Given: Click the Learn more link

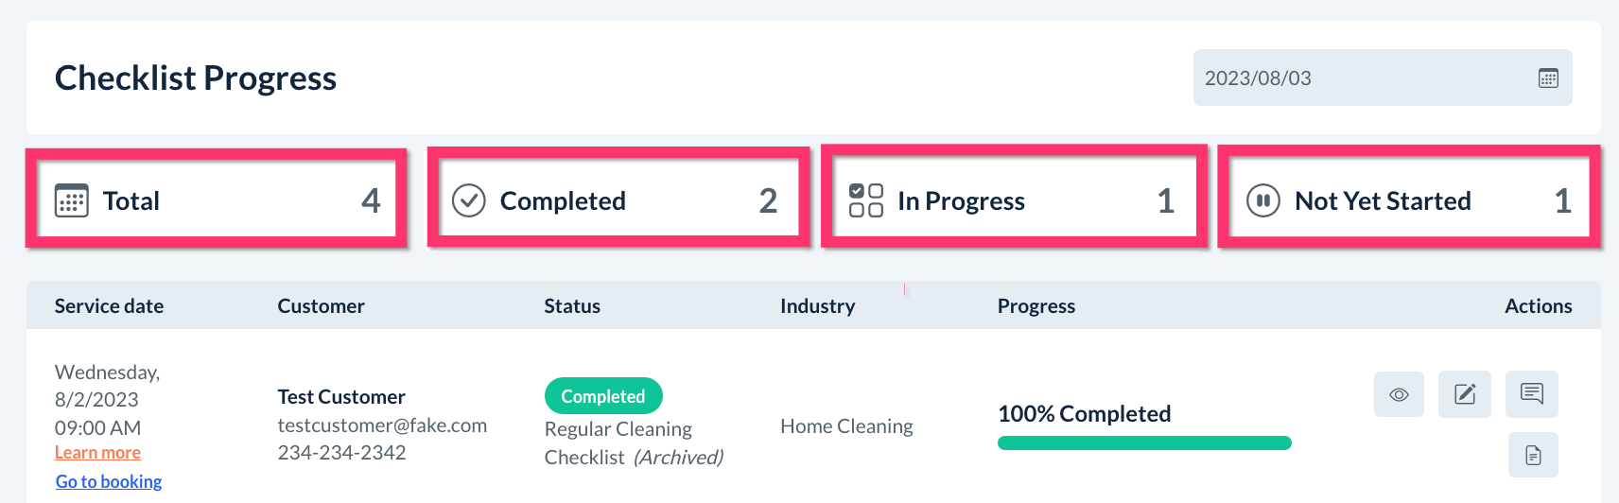Looking at the screenshot, I should point(97,453).
